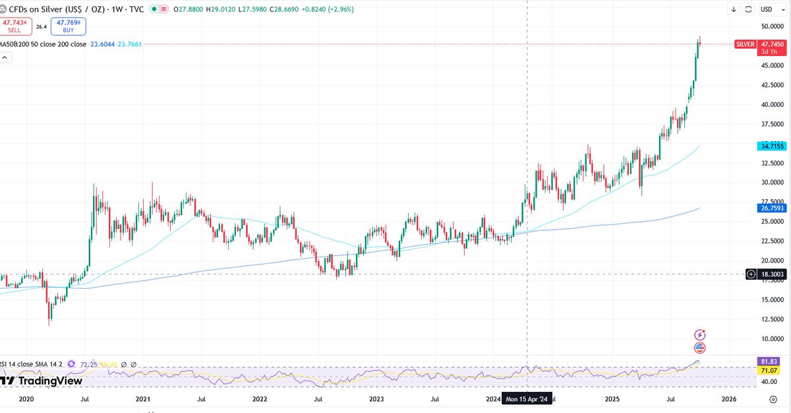Click the plus crosshair icon beside 18.3003
The width and height of the screenshot is (791, 413).
coord(751,274)
